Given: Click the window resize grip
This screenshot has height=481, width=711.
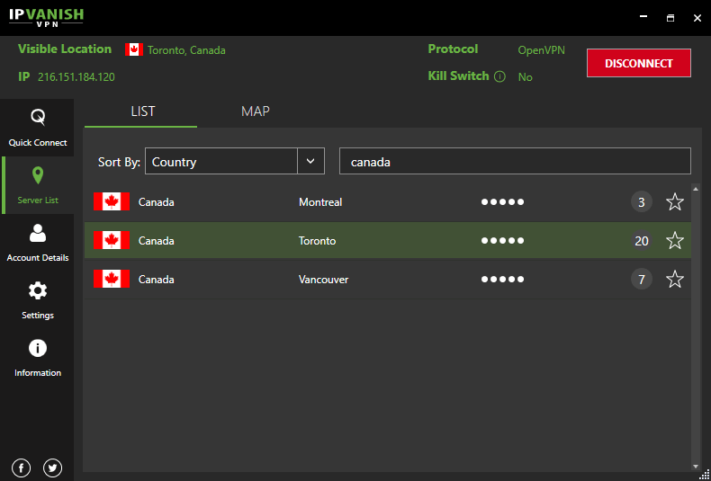Looking at the screenshot, I should [703, 474].
